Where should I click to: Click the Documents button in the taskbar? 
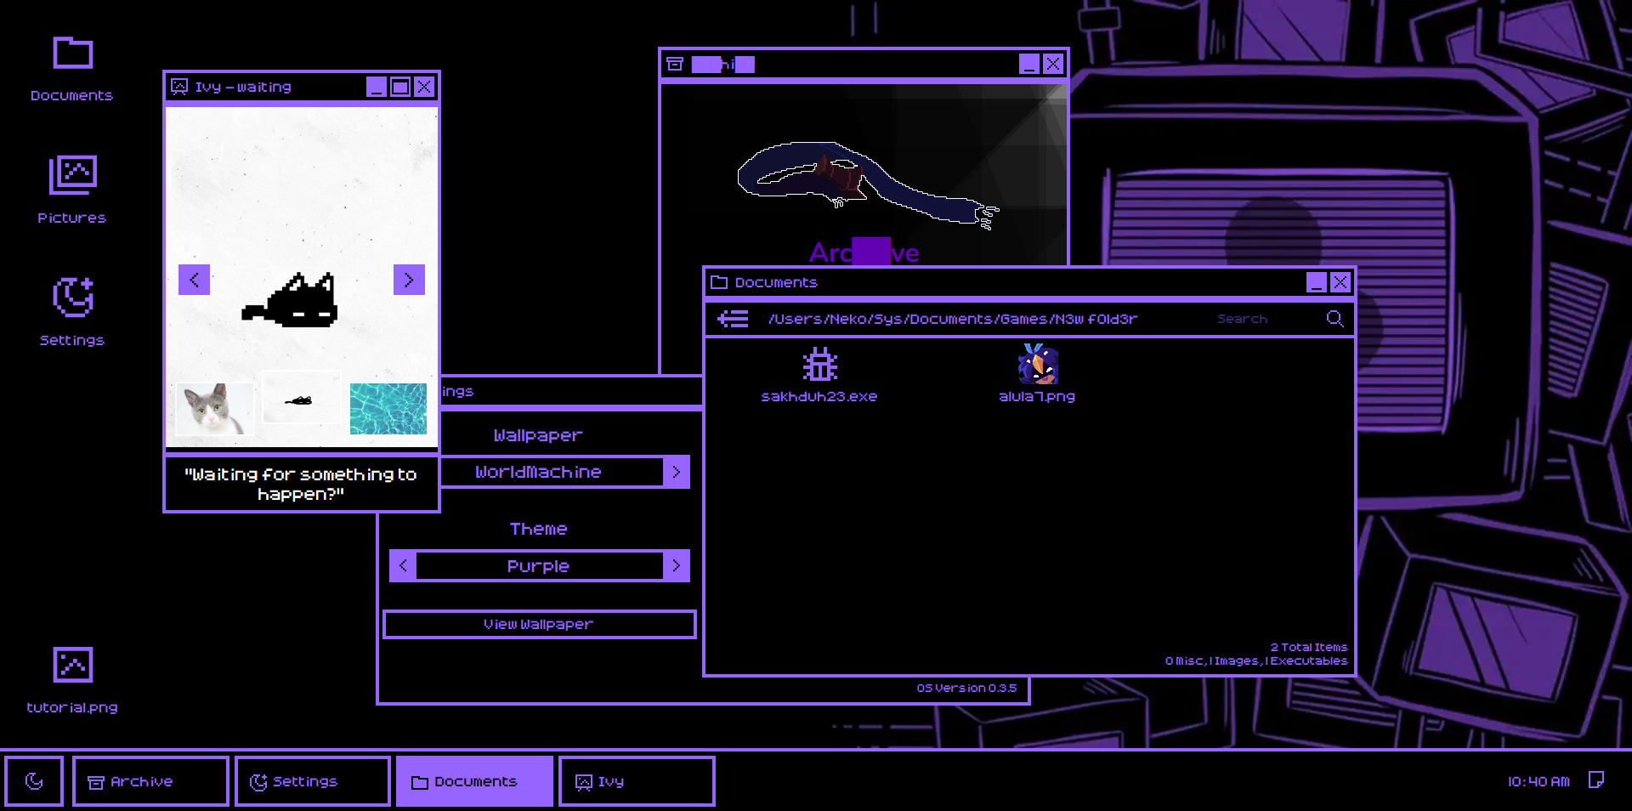474,781
